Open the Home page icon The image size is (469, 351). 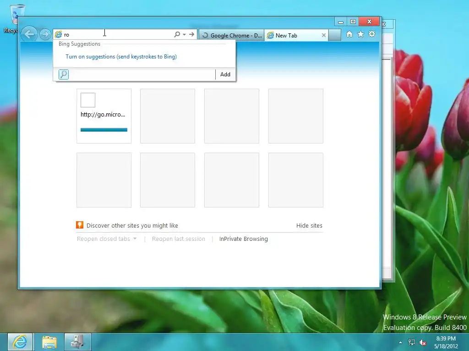(349, 34)
